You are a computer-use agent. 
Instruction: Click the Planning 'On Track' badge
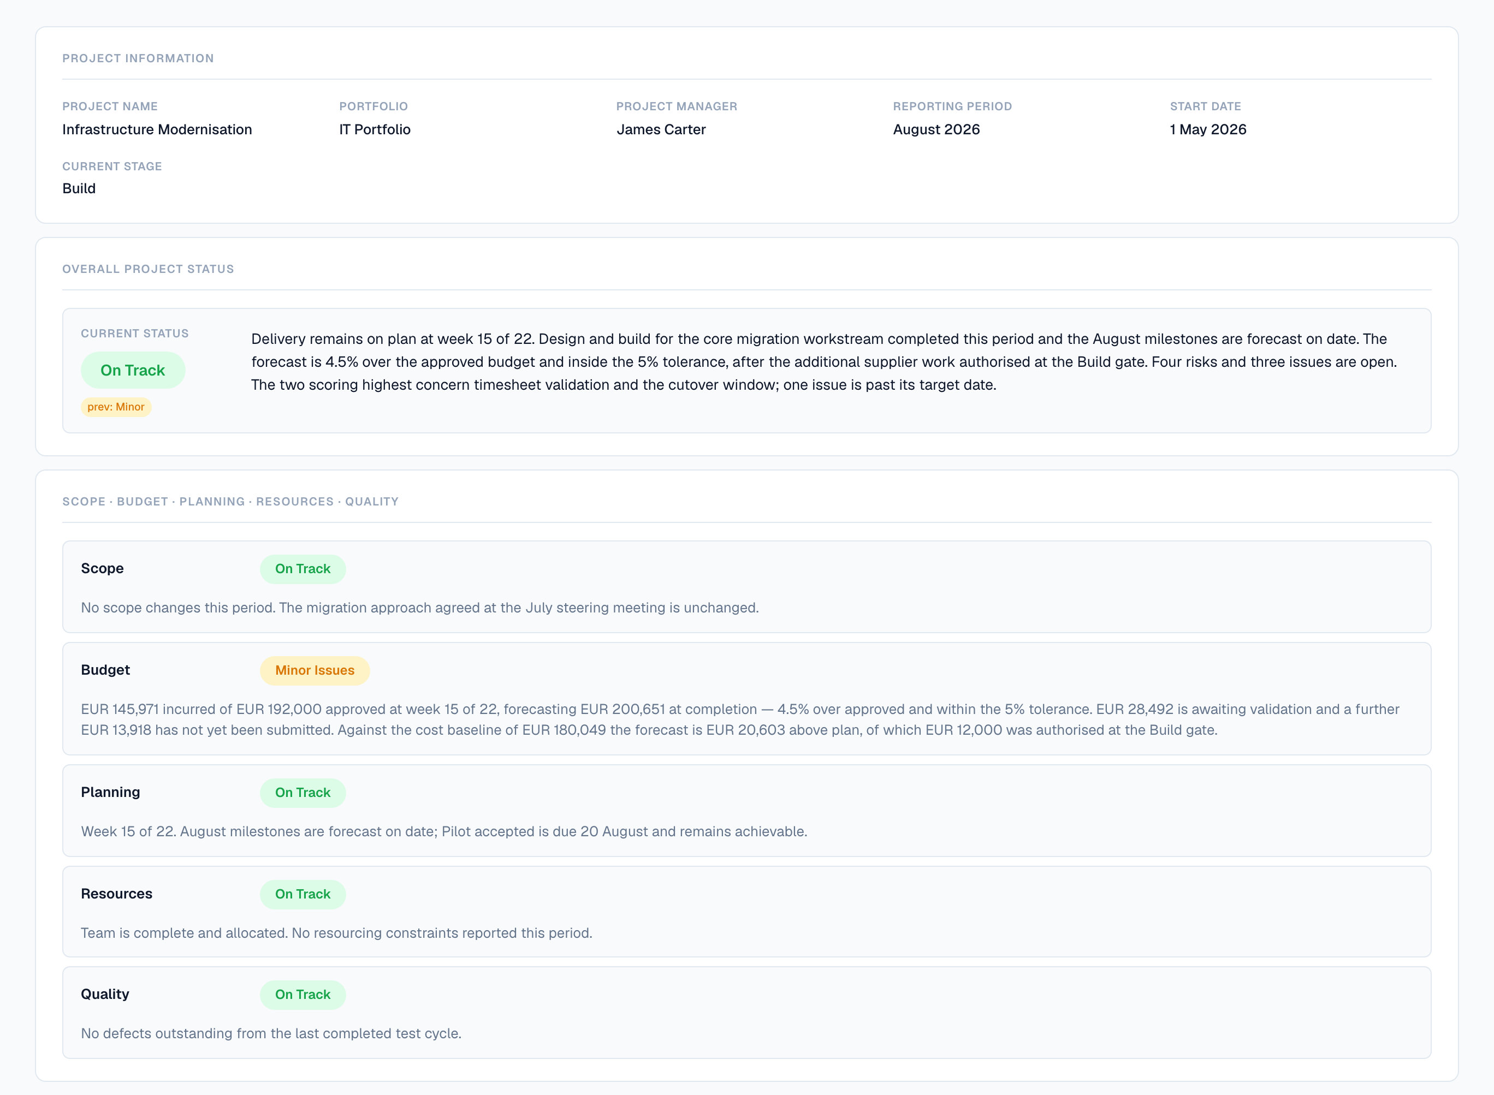pos(303,793)
